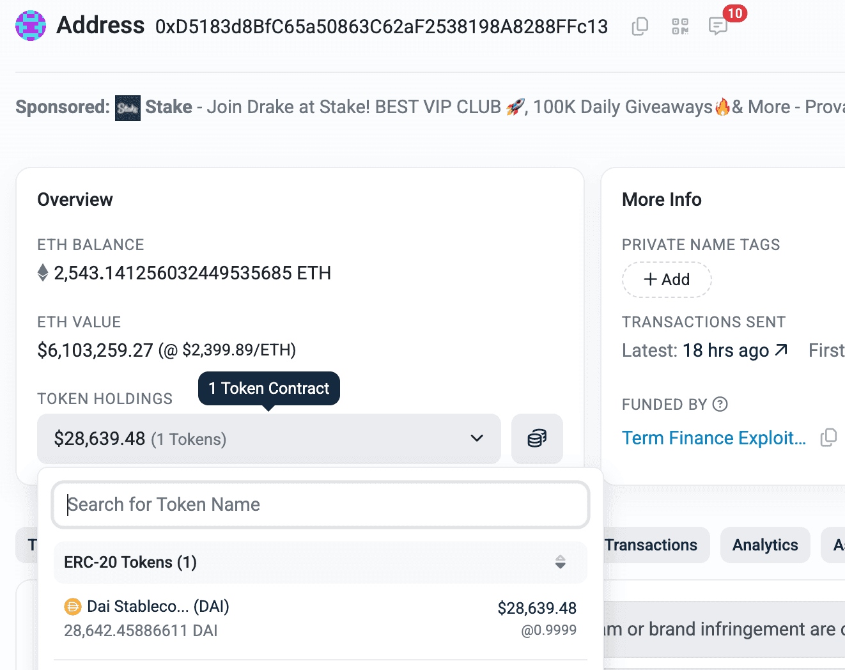This screenshot has width=845, height=670.
Task: Open comments icon with 10 badge
Action: (718, 26)
